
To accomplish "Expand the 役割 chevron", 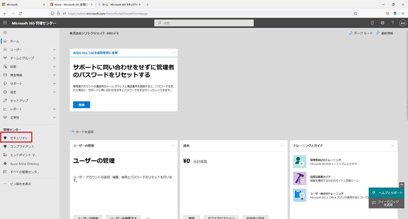I will click(54, 67).
